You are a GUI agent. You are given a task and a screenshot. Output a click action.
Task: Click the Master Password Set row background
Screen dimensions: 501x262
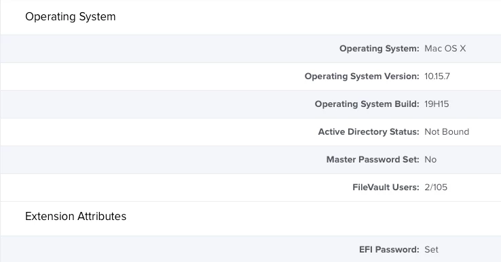coord(250,160)
